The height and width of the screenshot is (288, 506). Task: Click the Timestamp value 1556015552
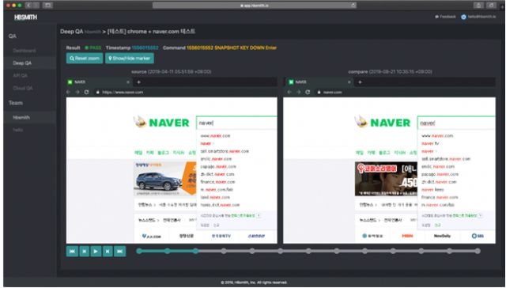tap(145, 47)
